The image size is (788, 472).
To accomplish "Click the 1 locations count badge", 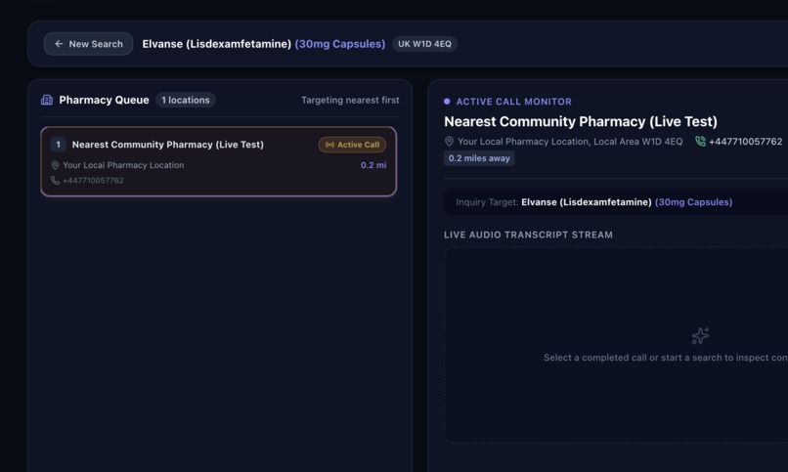I will 186,100.
